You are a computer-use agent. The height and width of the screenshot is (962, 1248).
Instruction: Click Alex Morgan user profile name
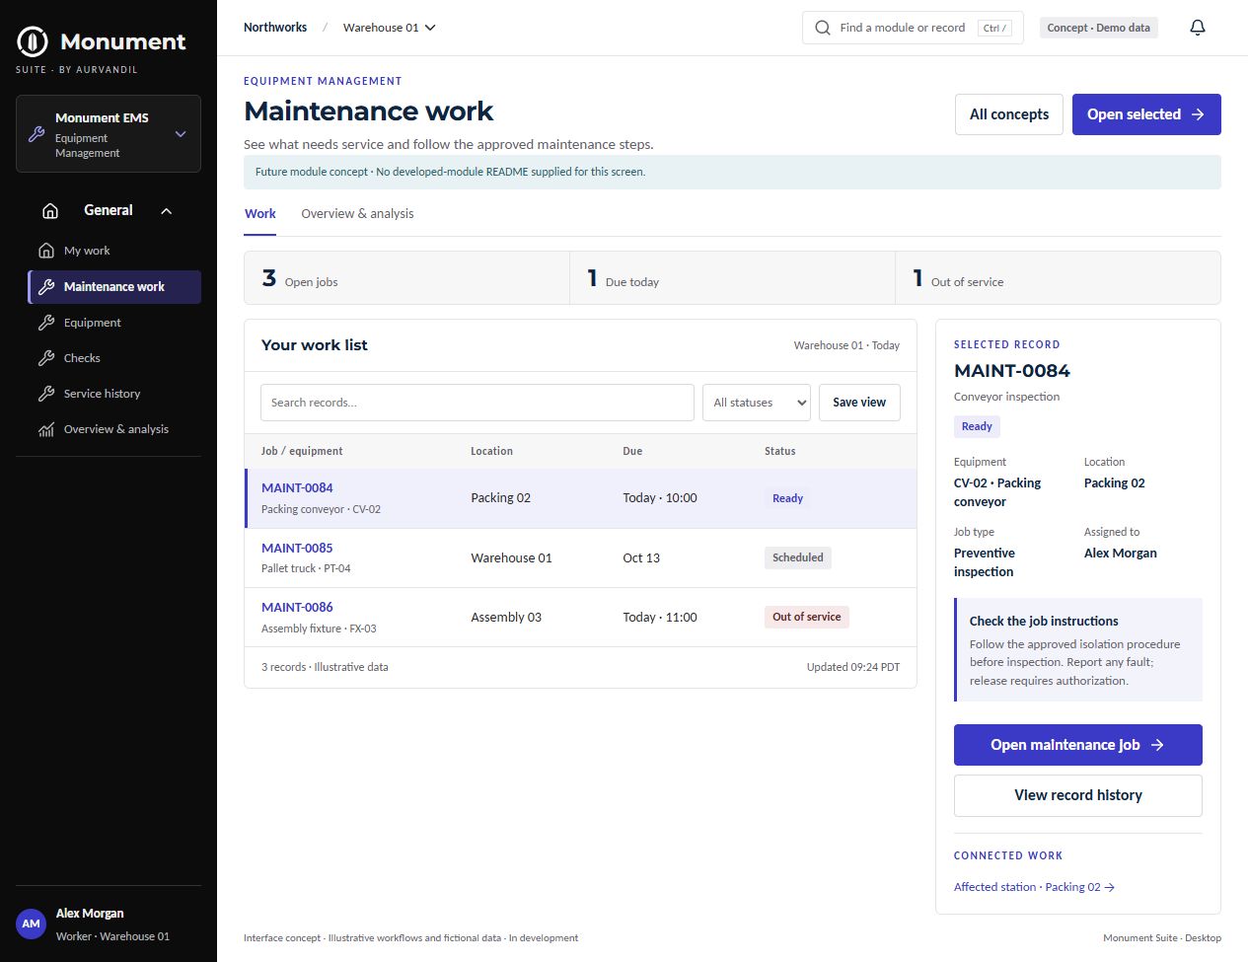pos(90,914)
